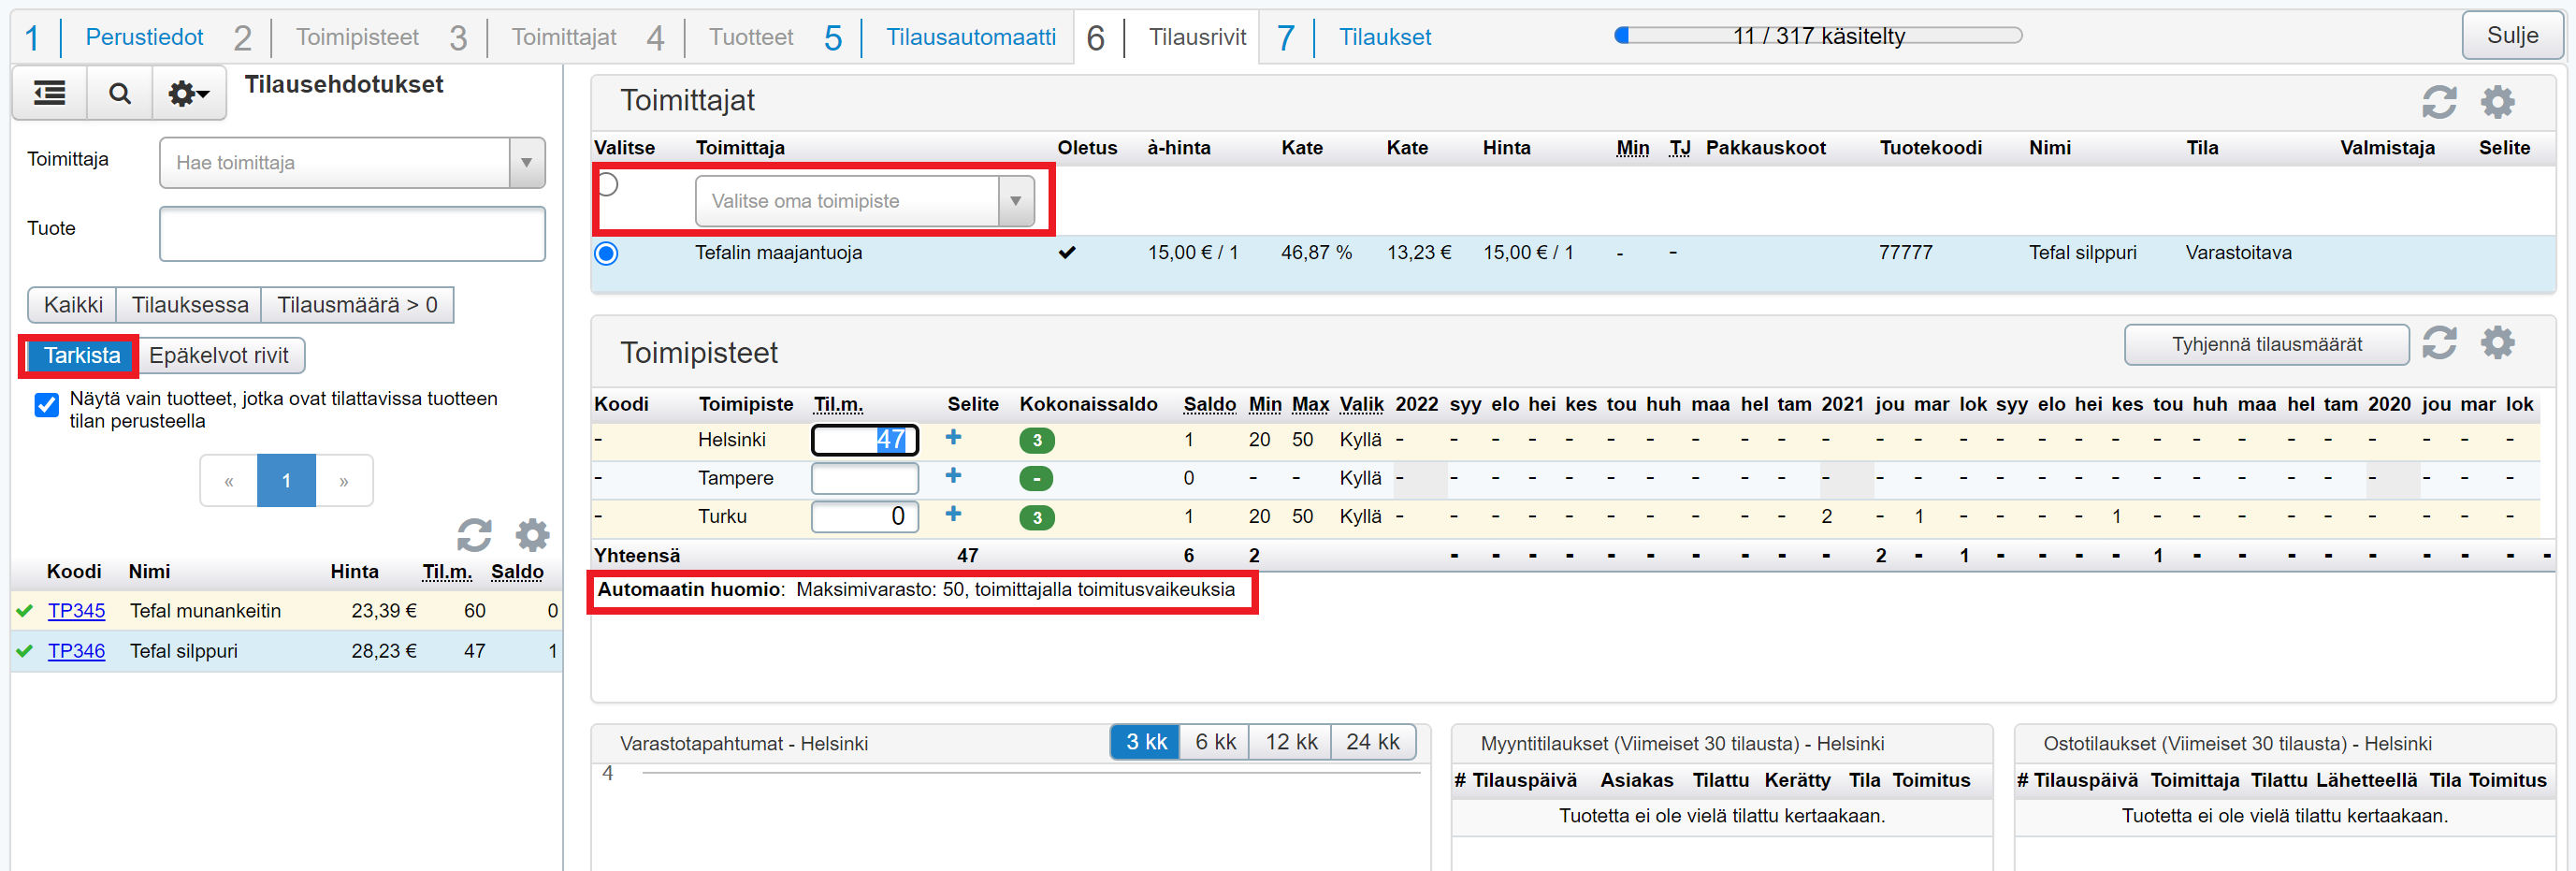The image size is (2576, 871).
Task: Select the Tefalin maajantuoja radio button
Action: point(606,254)
